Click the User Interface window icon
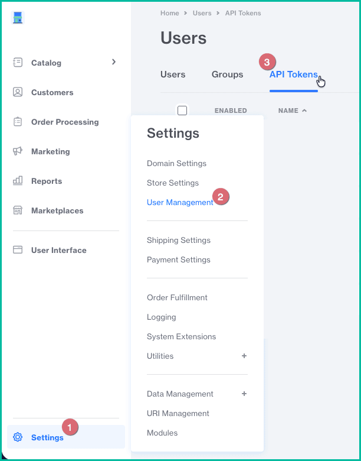Image resolution: width=361 pixels, height=461 pixels. click(x=18, y=250)
